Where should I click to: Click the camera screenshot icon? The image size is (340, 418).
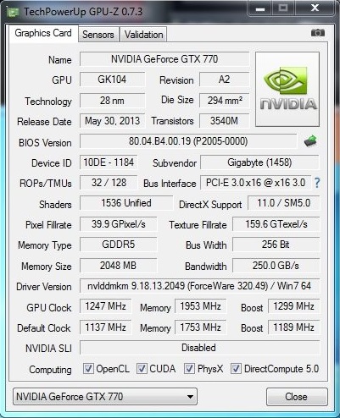318,33
